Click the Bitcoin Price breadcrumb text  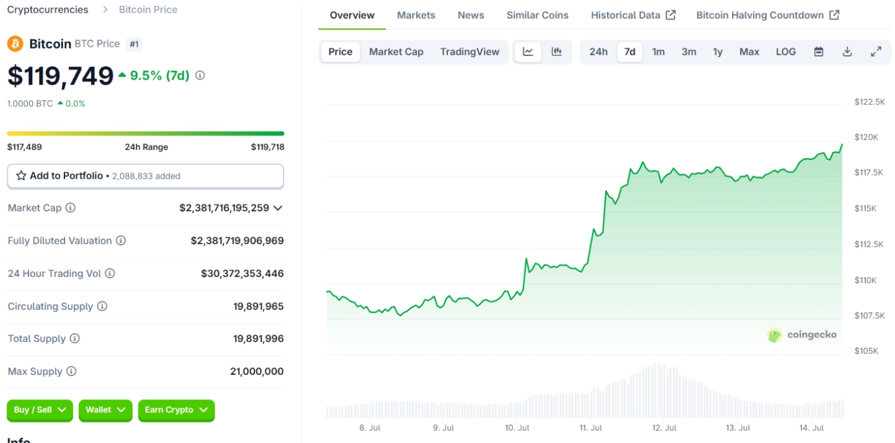pos(148,9)
